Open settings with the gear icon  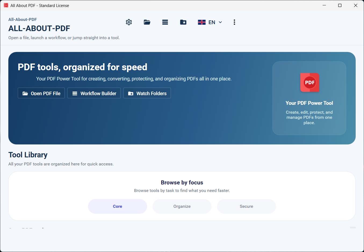point(129,22)
